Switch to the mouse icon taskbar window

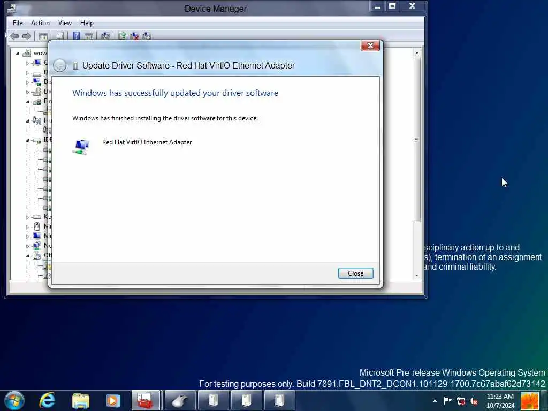click(180, 400)
